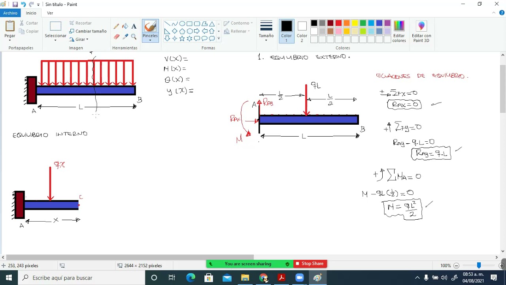Screen dimensions: 506x285
Task: Click the horizontal scrollbar thumb
Action: pos(130,257)
